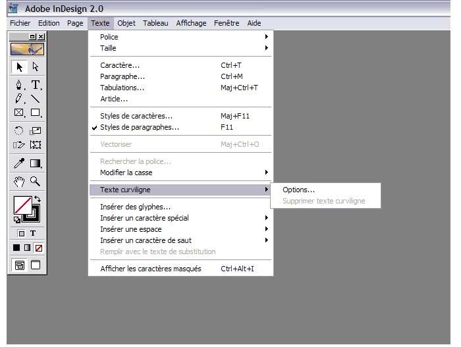Choose Insérer des glyphes... entry
This screenshot has width=461, height=347.
pos(180,207)
